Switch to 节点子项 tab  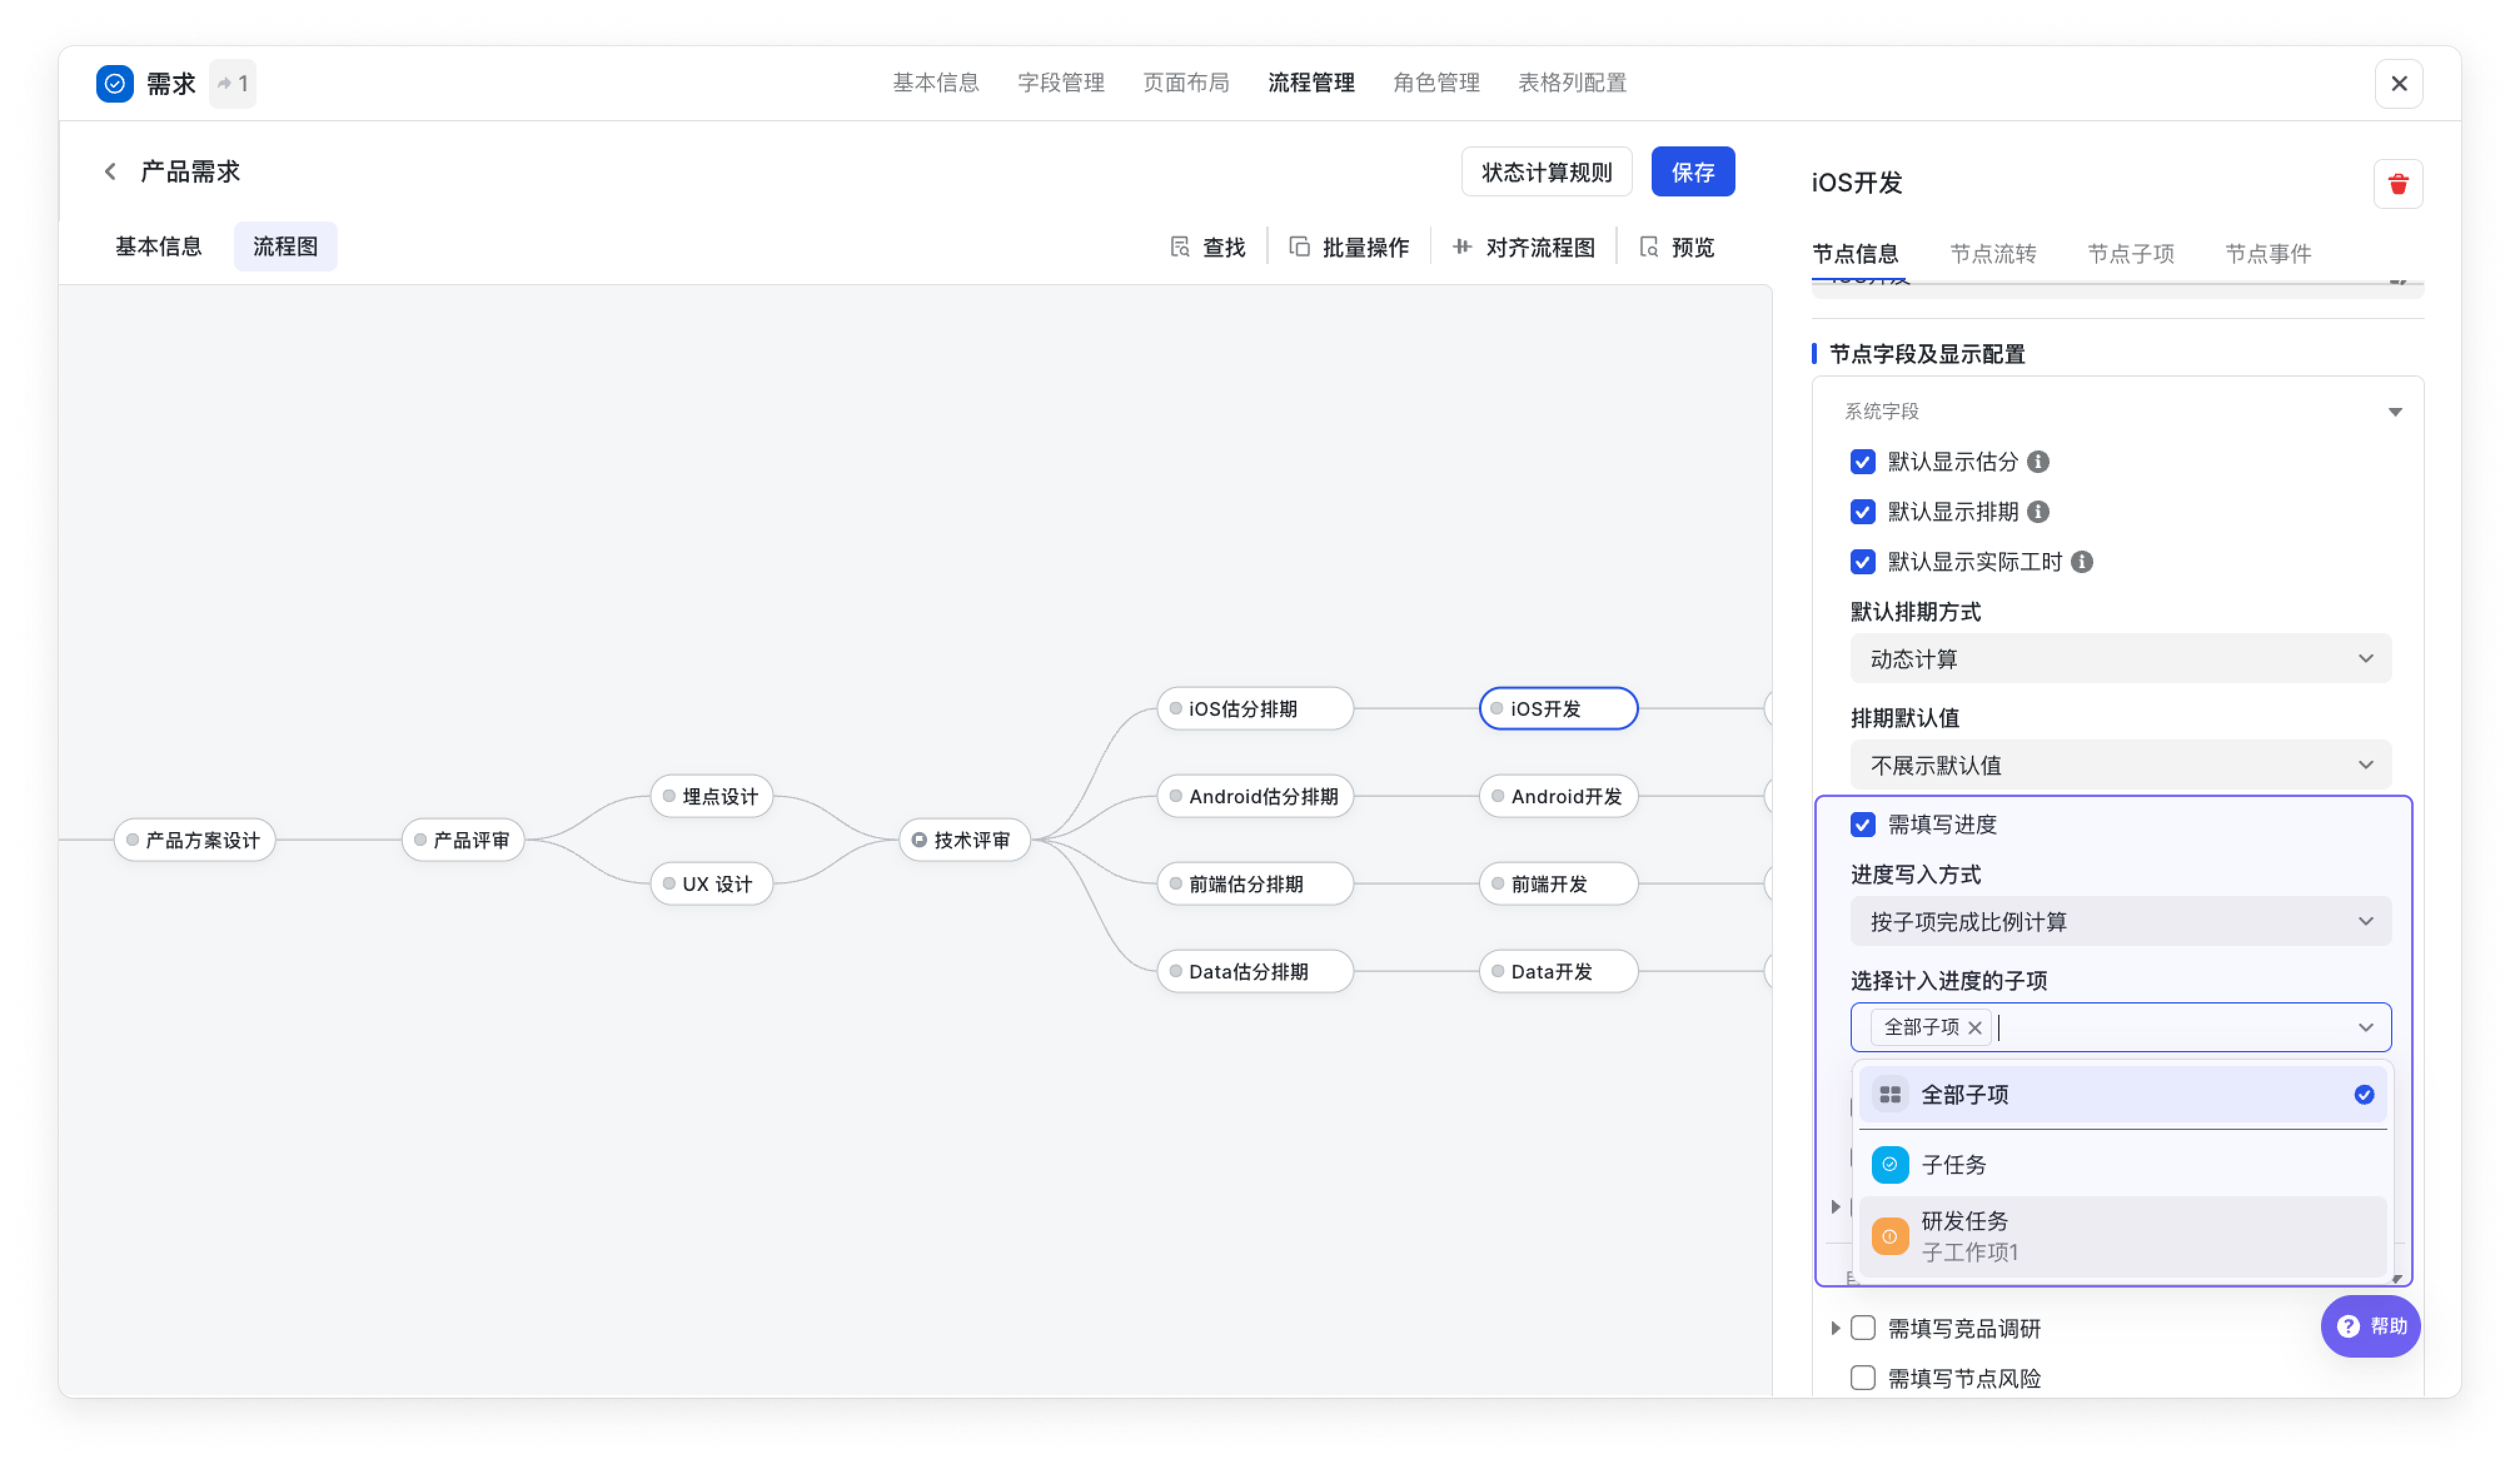coord(2130,254)
